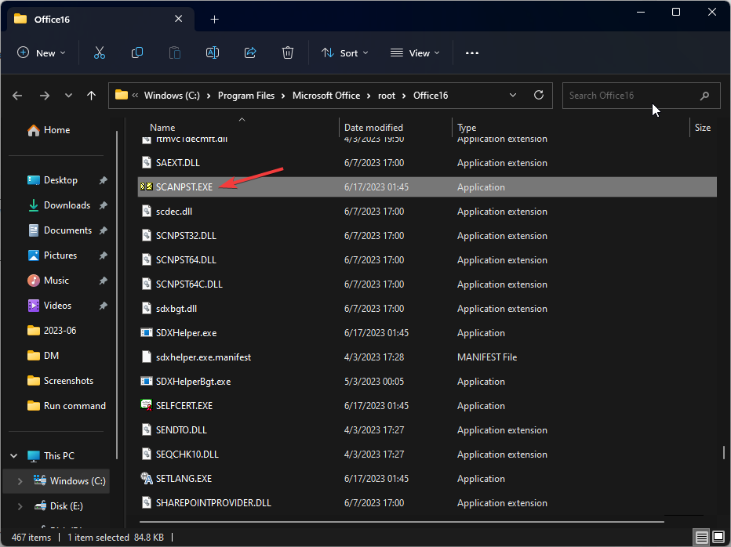Click root breadcrumb segment

click(x=387, y=96)
